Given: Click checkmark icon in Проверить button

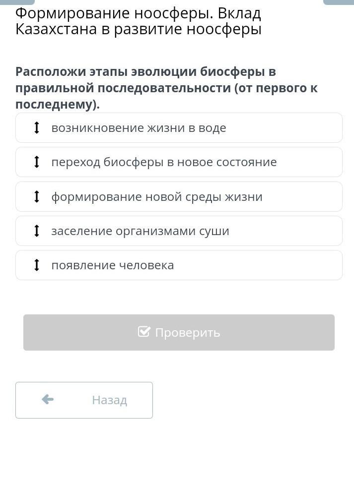Looking at the screenshot, I should tap(144, 332).
